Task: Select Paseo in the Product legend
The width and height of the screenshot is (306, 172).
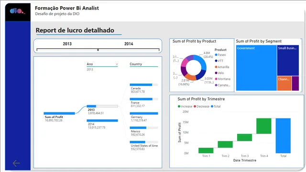Action: (220, 55)
